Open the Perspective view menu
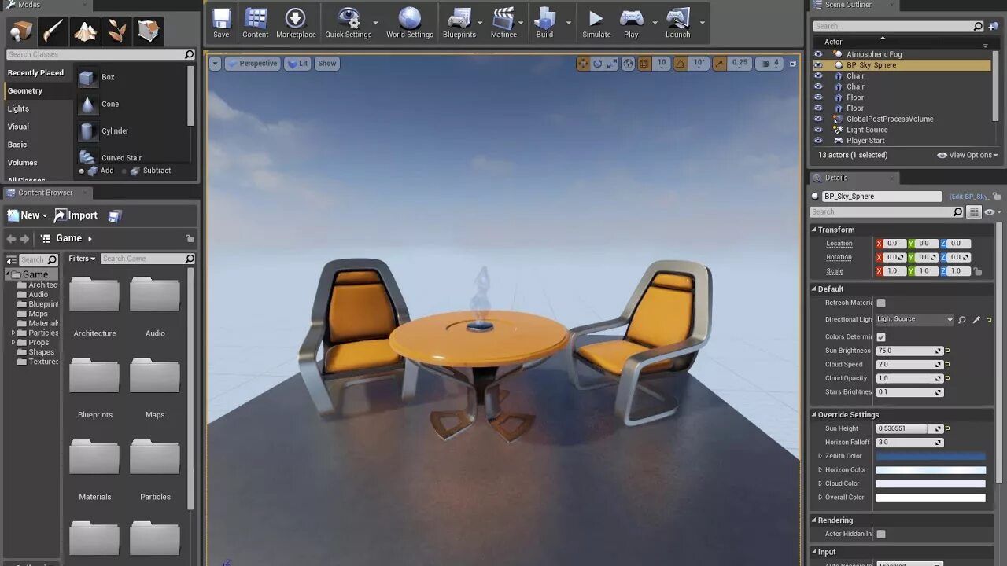Viewport: 1007px width, 566px height. pyautogui.click(x=253, y=64)
